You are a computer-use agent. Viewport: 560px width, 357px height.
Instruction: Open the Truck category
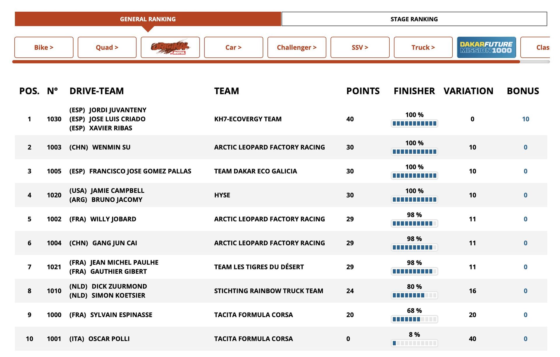423,47
